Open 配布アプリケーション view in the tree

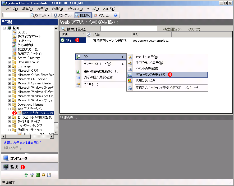click(30, 53)
